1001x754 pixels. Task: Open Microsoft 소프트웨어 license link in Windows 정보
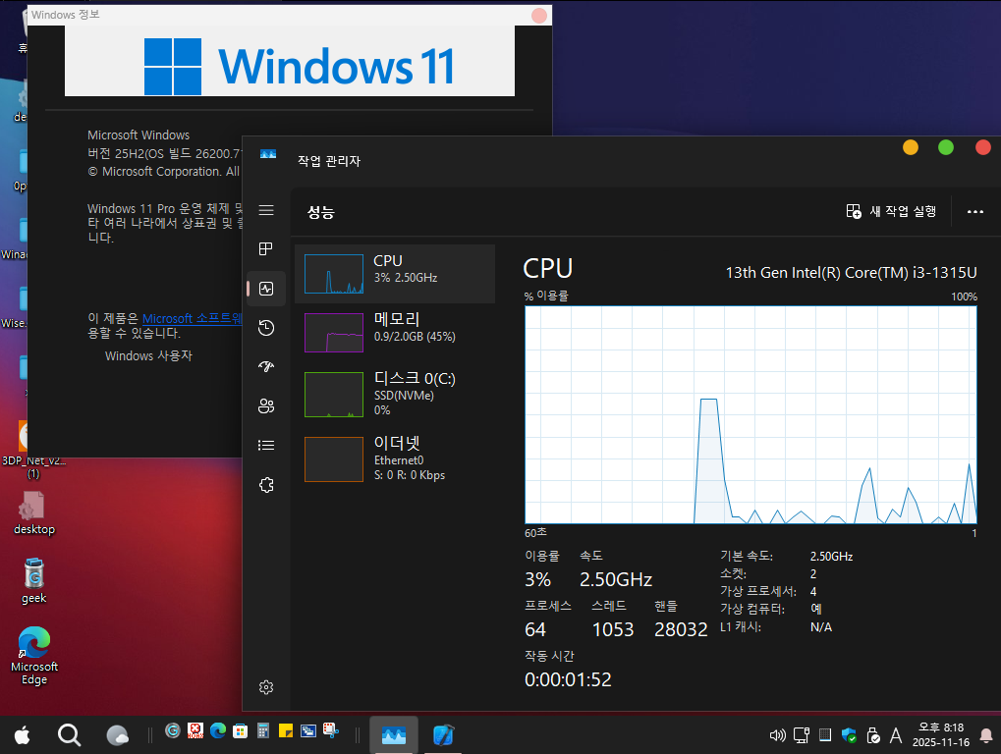pos(193,318)
